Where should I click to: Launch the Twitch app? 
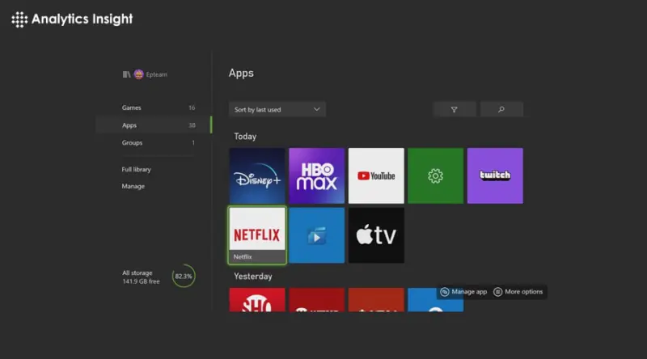495,175
